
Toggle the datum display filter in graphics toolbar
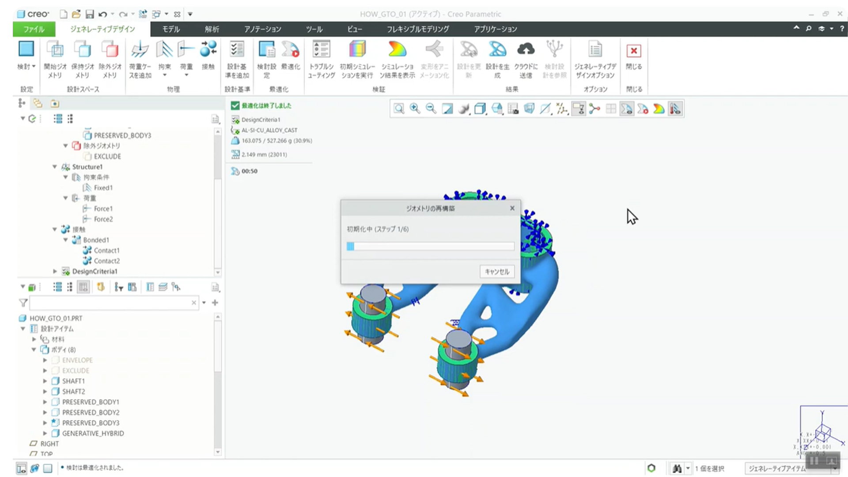[x=562, y=109]
